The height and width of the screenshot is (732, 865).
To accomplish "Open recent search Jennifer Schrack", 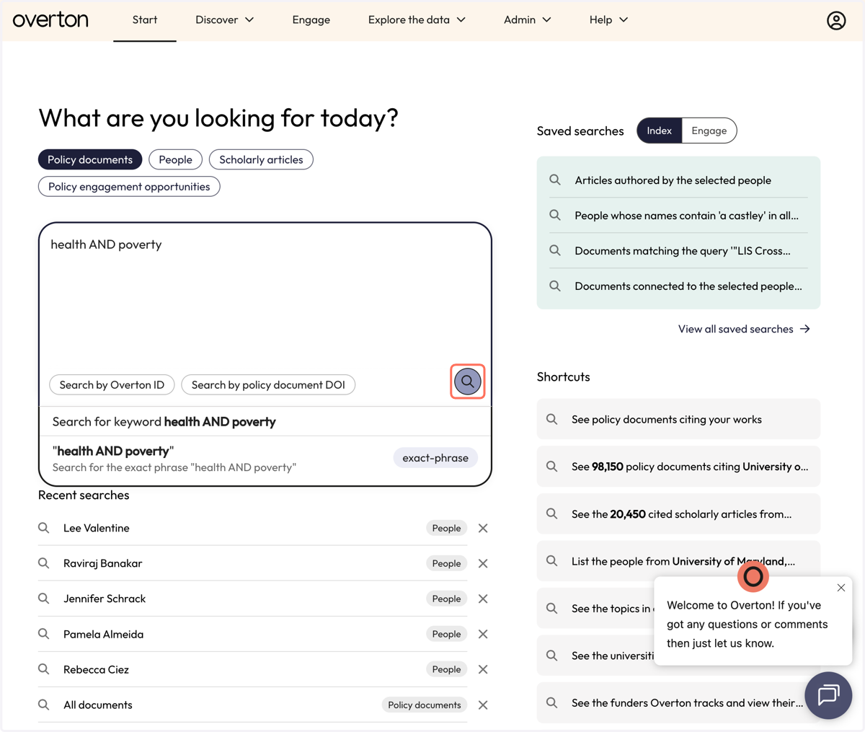I will 105,599.
